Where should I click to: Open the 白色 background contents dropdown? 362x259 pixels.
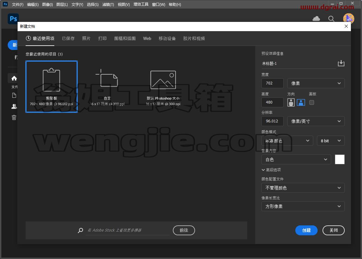pos(296,159)
